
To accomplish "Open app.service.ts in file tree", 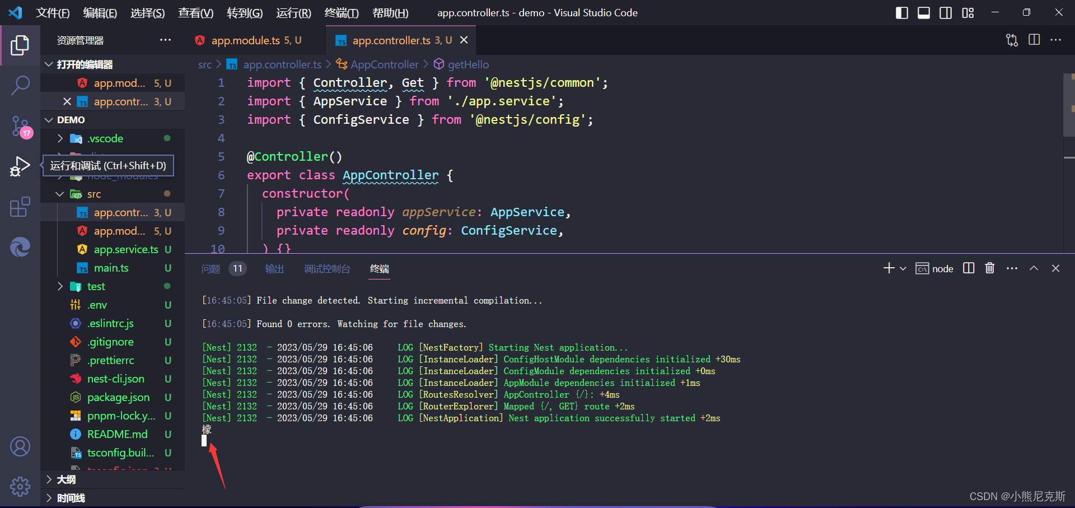I will pyautogui.click(x=113, y=249).
